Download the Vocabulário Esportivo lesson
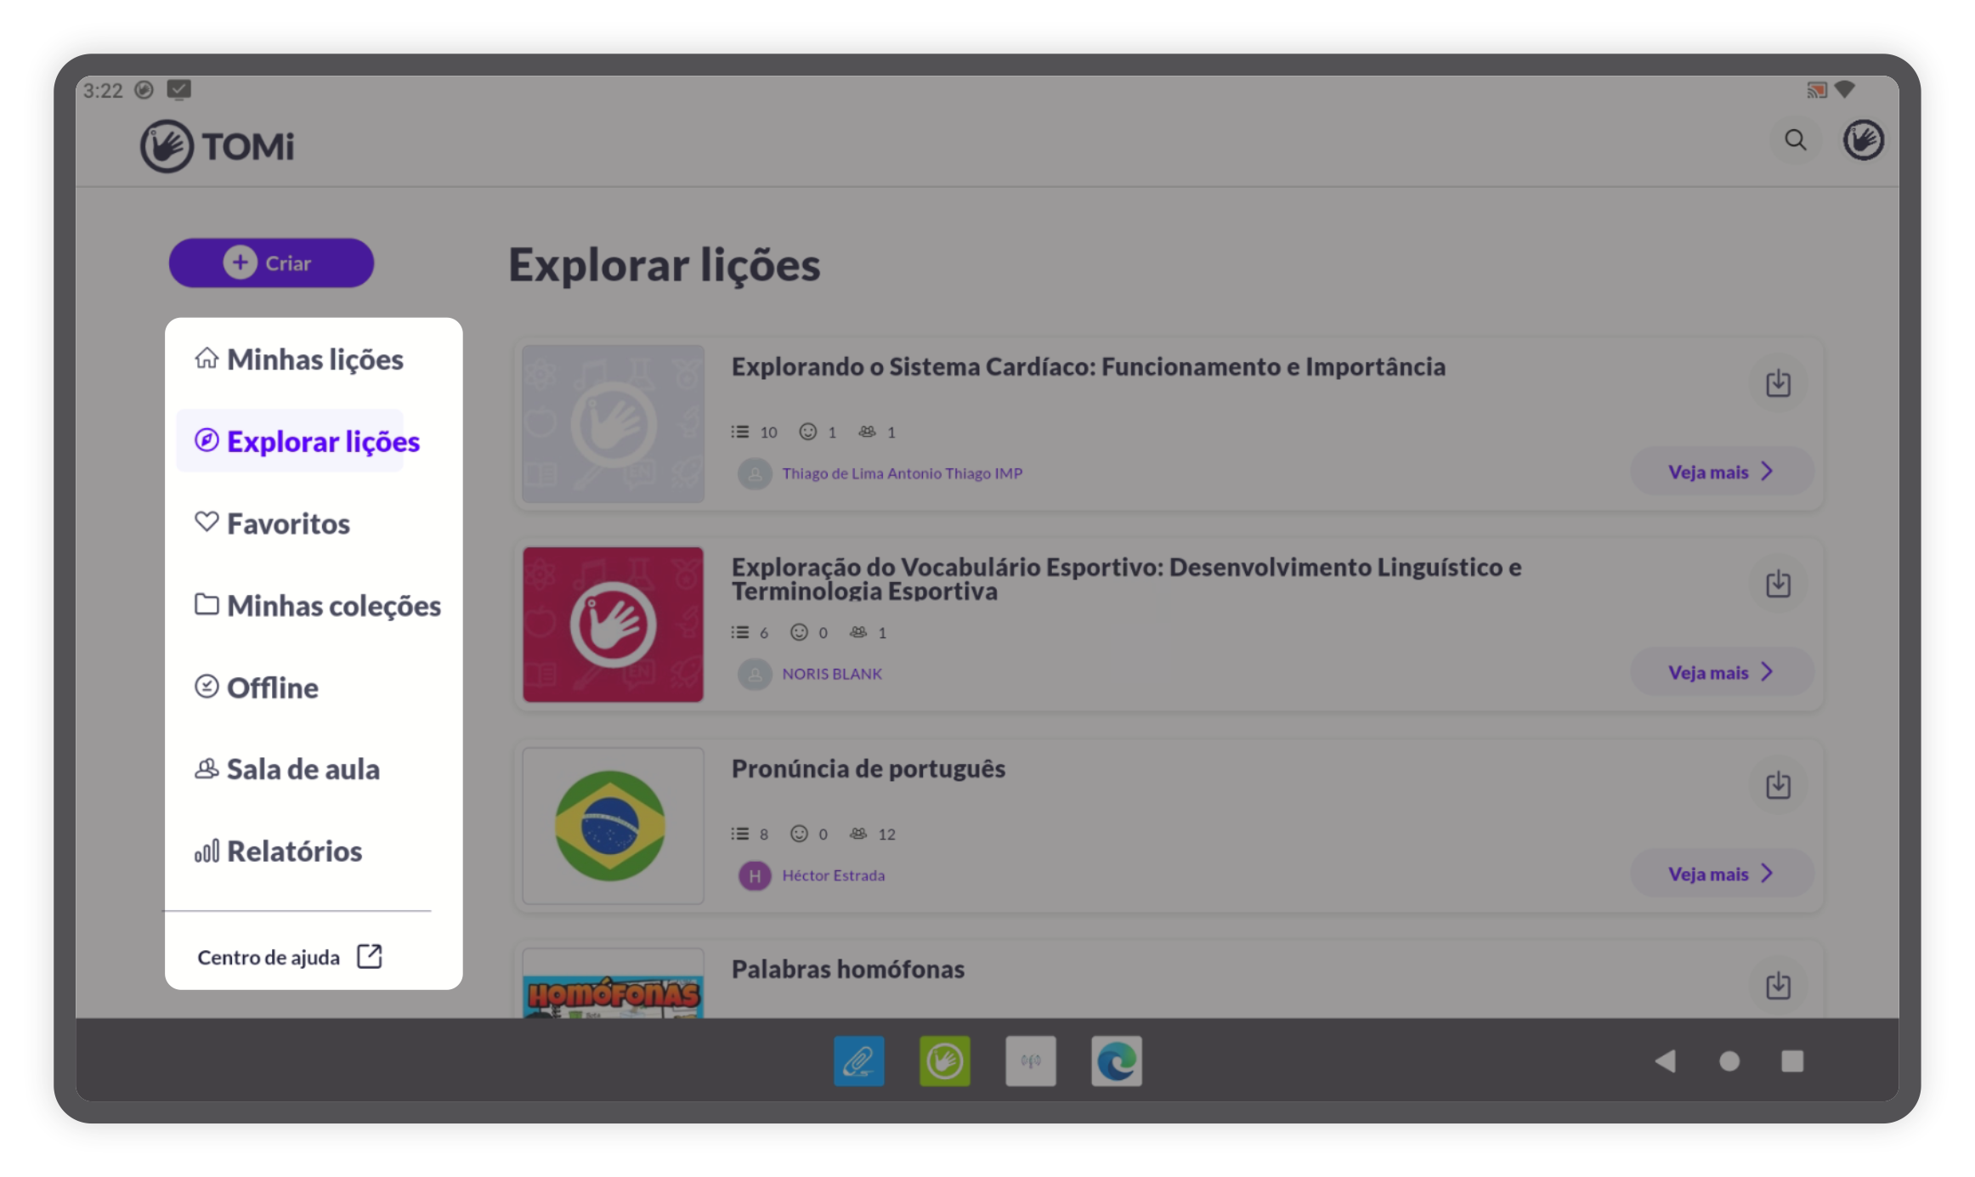 [x=1778, y=584]
